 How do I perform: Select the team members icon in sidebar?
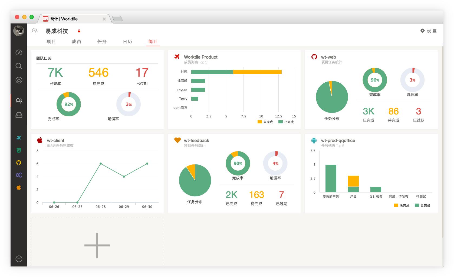click(19, 101)
